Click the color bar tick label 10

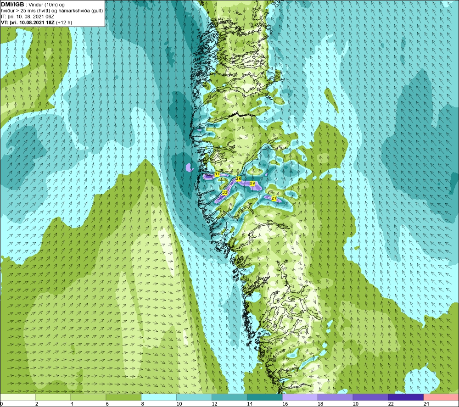(x=179, y=404)
